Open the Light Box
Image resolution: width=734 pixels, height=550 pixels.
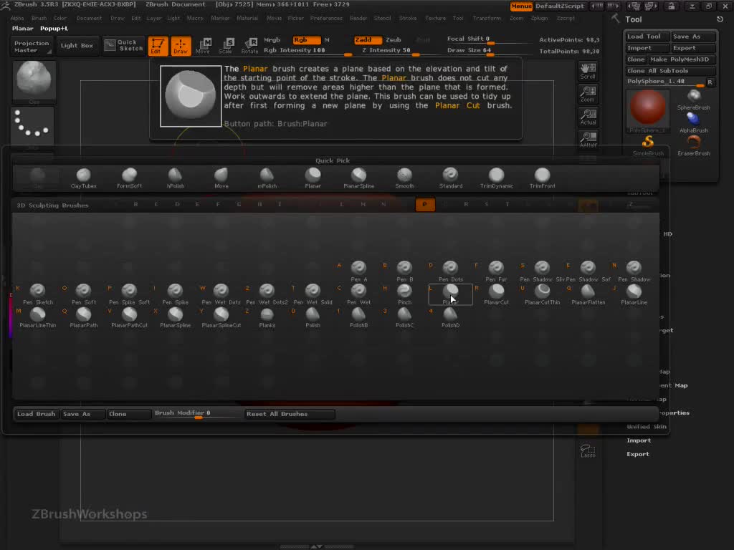pos(77,46)
